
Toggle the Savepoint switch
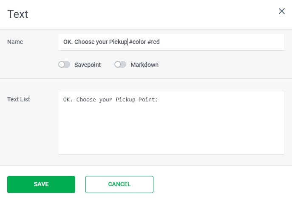[64, 65]
